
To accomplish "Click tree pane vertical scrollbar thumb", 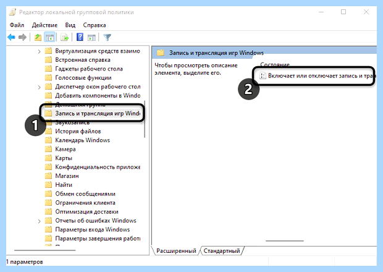I will click(145, 119).
